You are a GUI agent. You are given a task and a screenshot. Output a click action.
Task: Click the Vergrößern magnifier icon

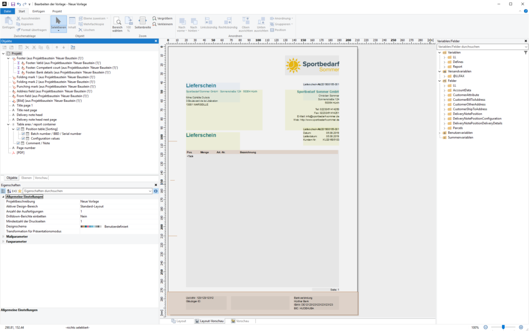(154, 18)
